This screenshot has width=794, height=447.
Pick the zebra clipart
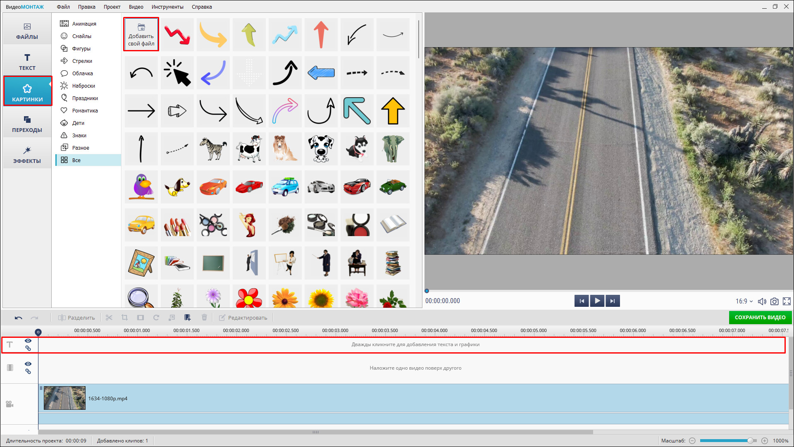point(213,149)
